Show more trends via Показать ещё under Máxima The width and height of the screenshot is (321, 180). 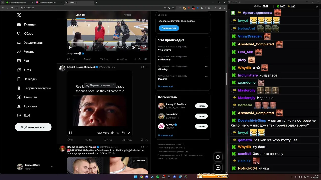coord(166,86)
